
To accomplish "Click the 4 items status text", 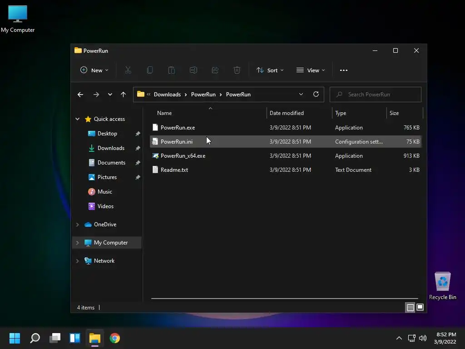I will pyautogui.click(x=86, y=308).
